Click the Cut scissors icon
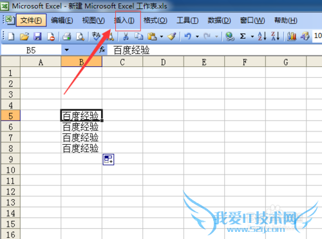 coord(126,37)
